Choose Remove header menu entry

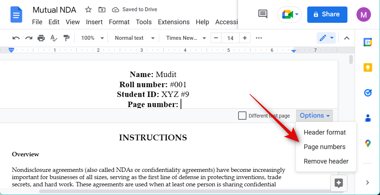coord(326,161)
